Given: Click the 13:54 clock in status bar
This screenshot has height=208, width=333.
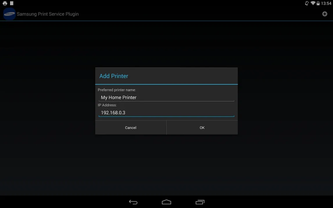Looking at the screenshot, I should click(x=326, y=3).
